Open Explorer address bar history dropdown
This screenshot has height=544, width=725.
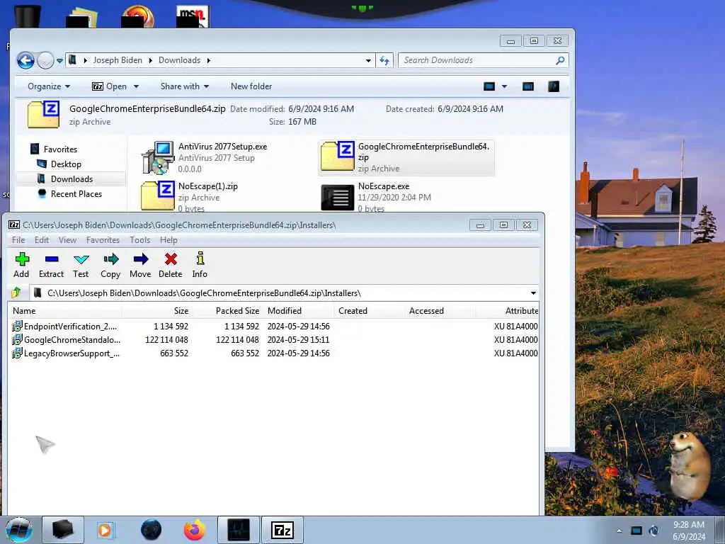(368, 61)
